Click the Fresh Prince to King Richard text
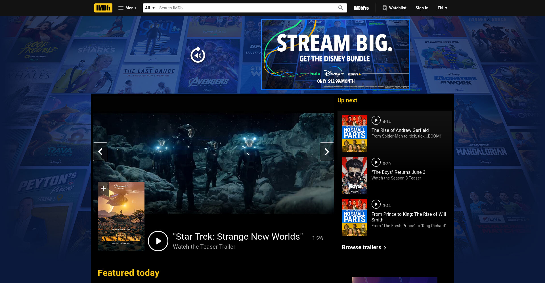Viewport: 545px width, 283px height. [408, 226]
